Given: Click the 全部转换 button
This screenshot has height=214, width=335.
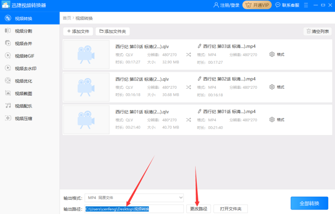Looking at the screenshot, I should click(x=310, y=203).
